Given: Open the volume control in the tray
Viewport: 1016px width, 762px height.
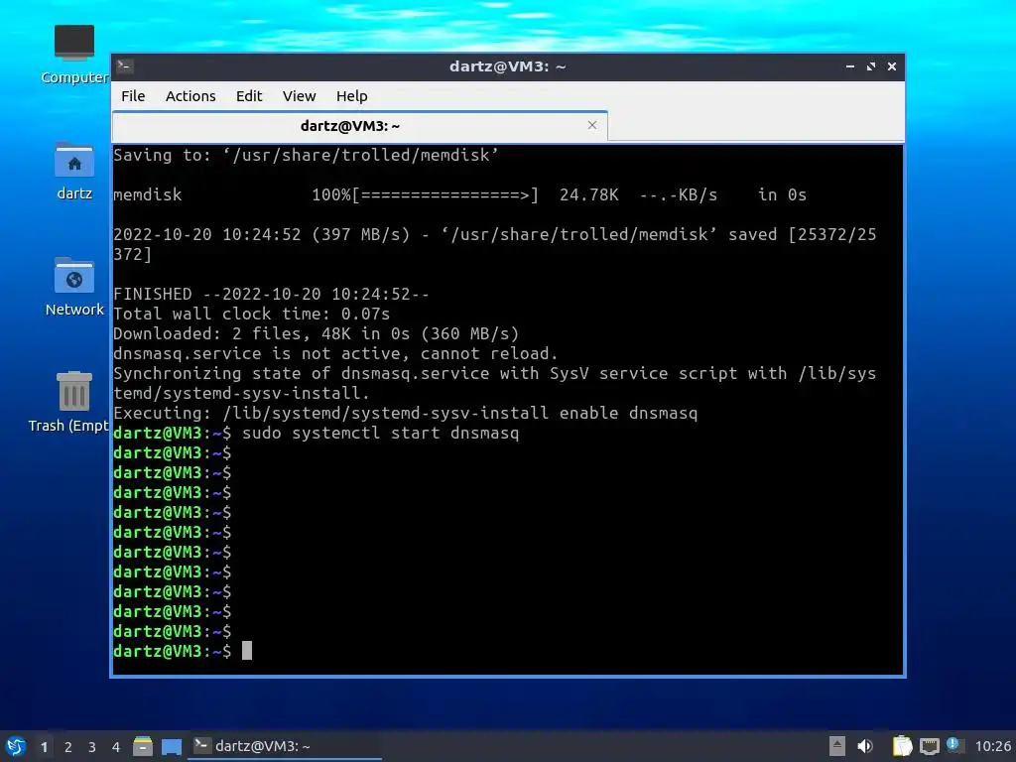Looking at the screenshot, I should tap(865, 746).
